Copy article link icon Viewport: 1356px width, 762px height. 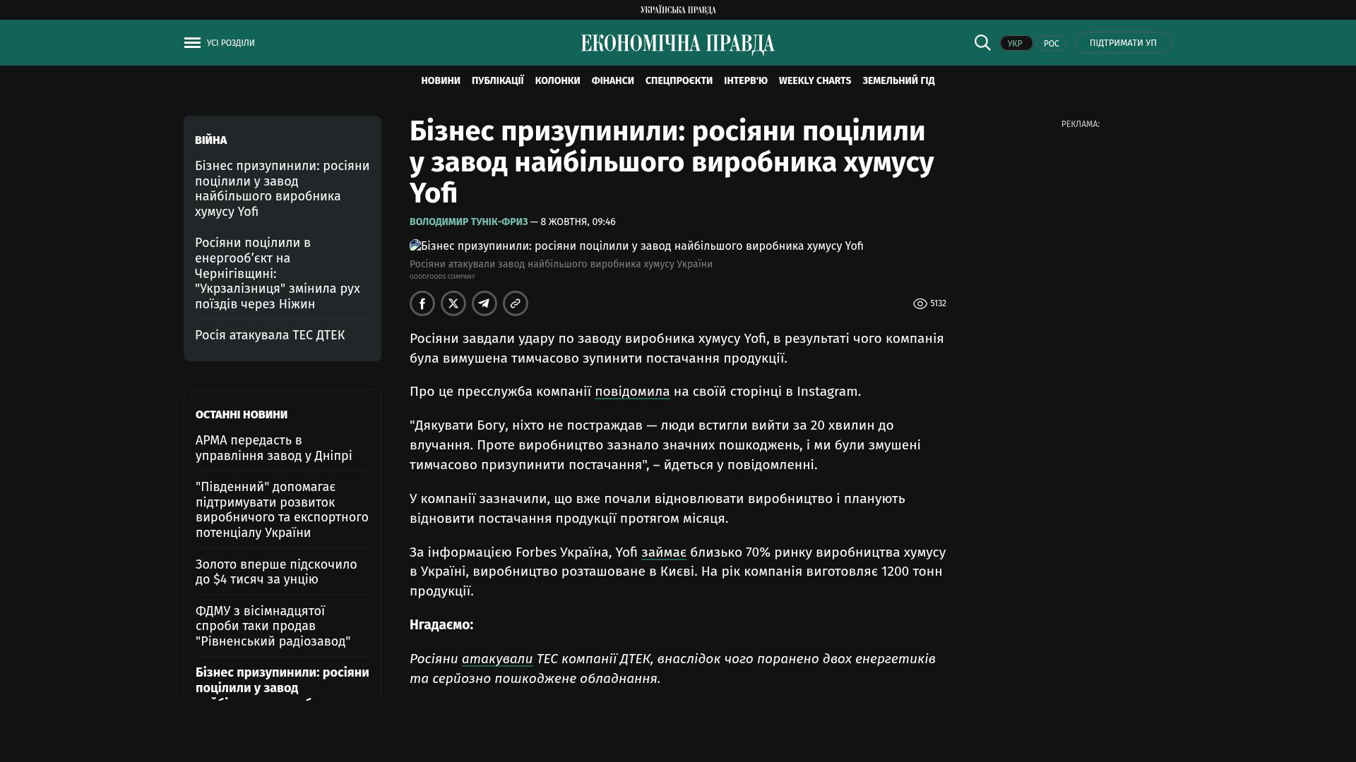516,303
